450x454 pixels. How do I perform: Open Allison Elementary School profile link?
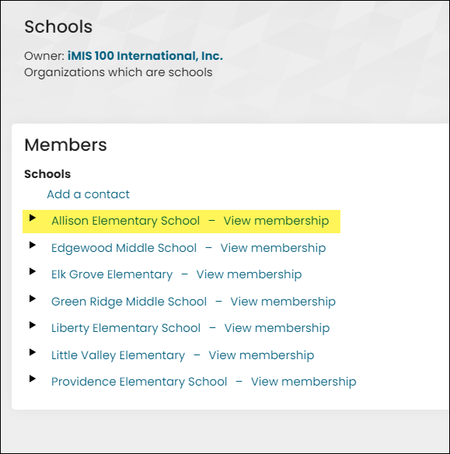pyautogui.click(x=126, y=221)
